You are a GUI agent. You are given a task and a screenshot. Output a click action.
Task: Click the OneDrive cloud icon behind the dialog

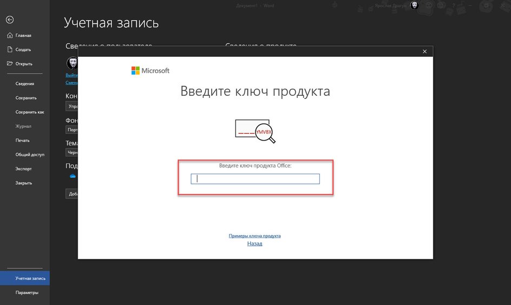(73, 176)
